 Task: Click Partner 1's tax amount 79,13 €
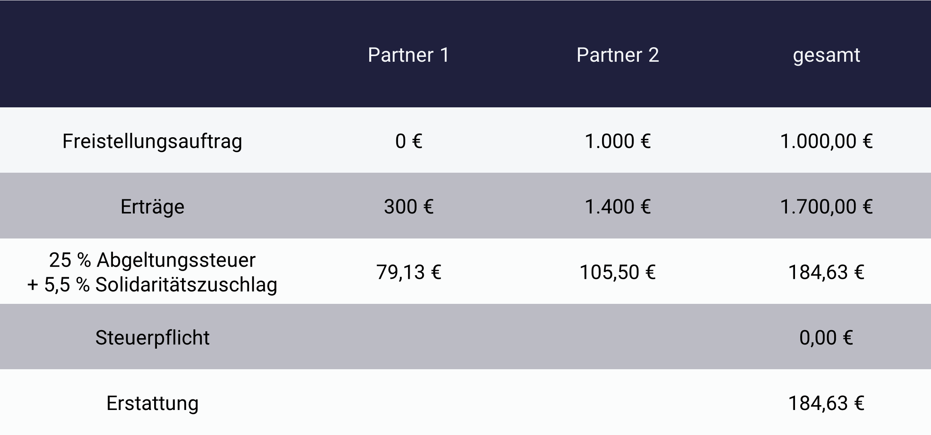[408, 272]
